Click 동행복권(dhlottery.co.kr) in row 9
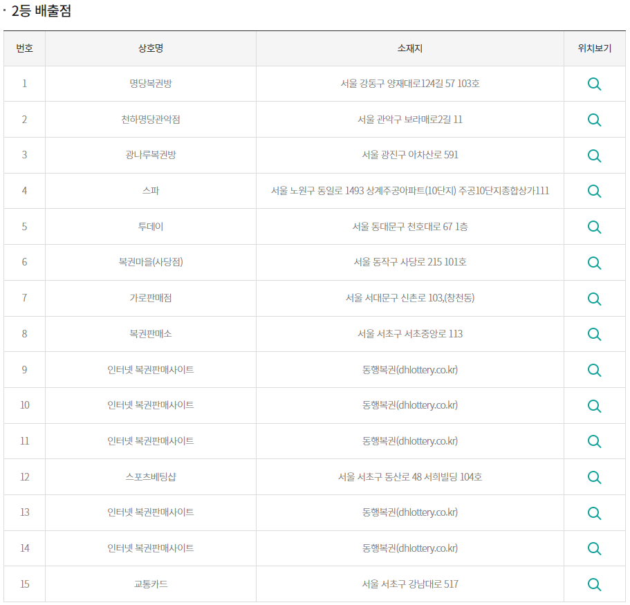 point(410,370)
